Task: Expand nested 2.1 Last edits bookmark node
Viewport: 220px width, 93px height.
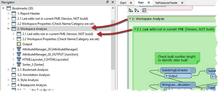Action: (x=14, y=34)
